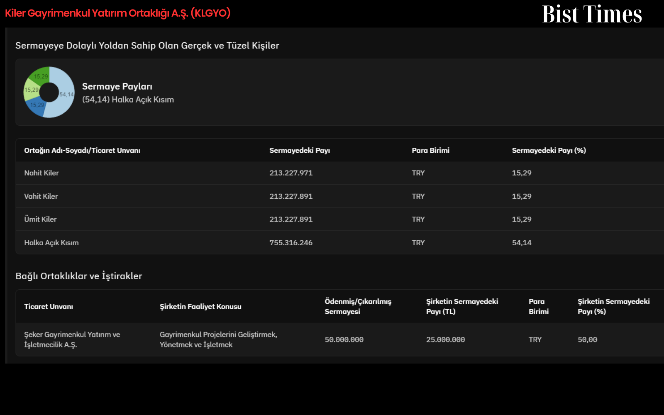This screenshot has height=415, width=664.
Task: Click the 54,14 percentage cell
Action: coord(522,243)
